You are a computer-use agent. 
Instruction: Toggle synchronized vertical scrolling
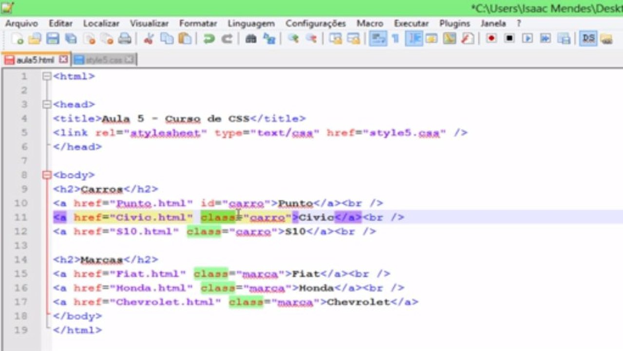tap(335, 39)
